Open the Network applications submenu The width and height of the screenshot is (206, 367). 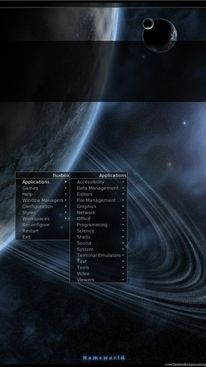click(x=98, y=212)
